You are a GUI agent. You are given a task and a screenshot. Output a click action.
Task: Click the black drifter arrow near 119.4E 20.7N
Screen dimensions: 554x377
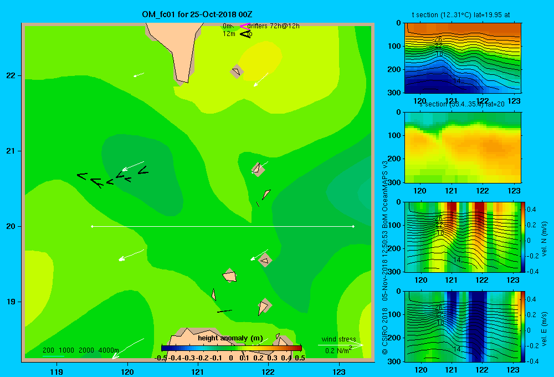[x=82, y=176]
